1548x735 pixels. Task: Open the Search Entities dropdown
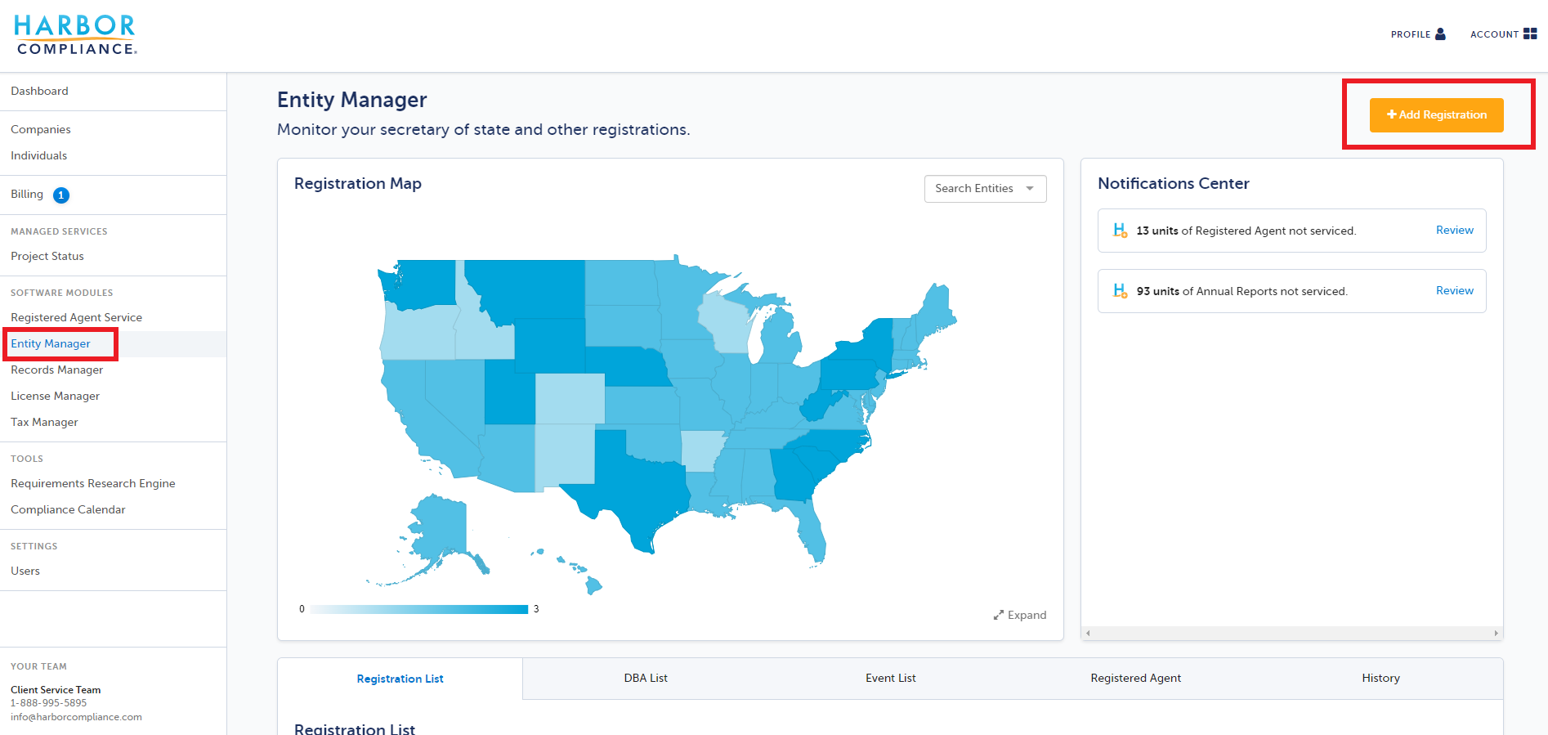click(x=985, y=189)
